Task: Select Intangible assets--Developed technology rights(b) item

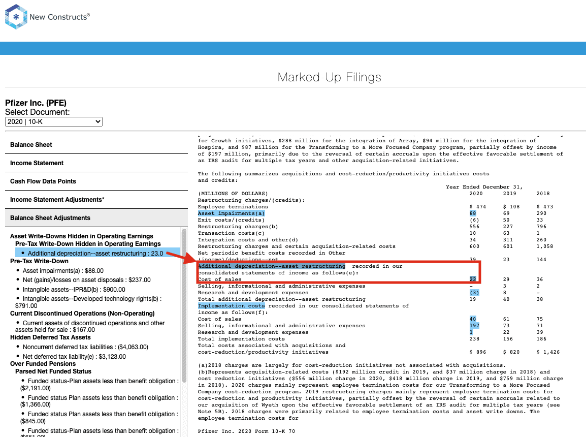Action: 89,302
